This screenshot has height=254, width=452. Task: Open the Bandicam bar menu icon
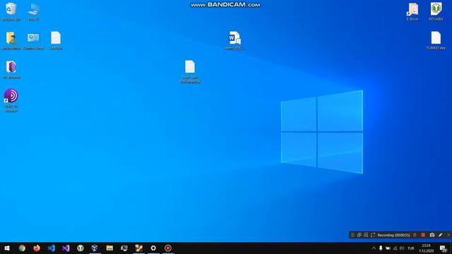[352, 235]
